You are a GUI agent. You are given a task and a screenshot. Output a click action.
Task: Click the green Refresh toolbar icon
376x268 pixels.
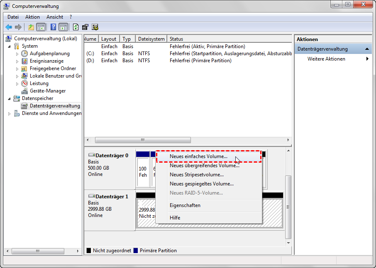tap(76, 27)
